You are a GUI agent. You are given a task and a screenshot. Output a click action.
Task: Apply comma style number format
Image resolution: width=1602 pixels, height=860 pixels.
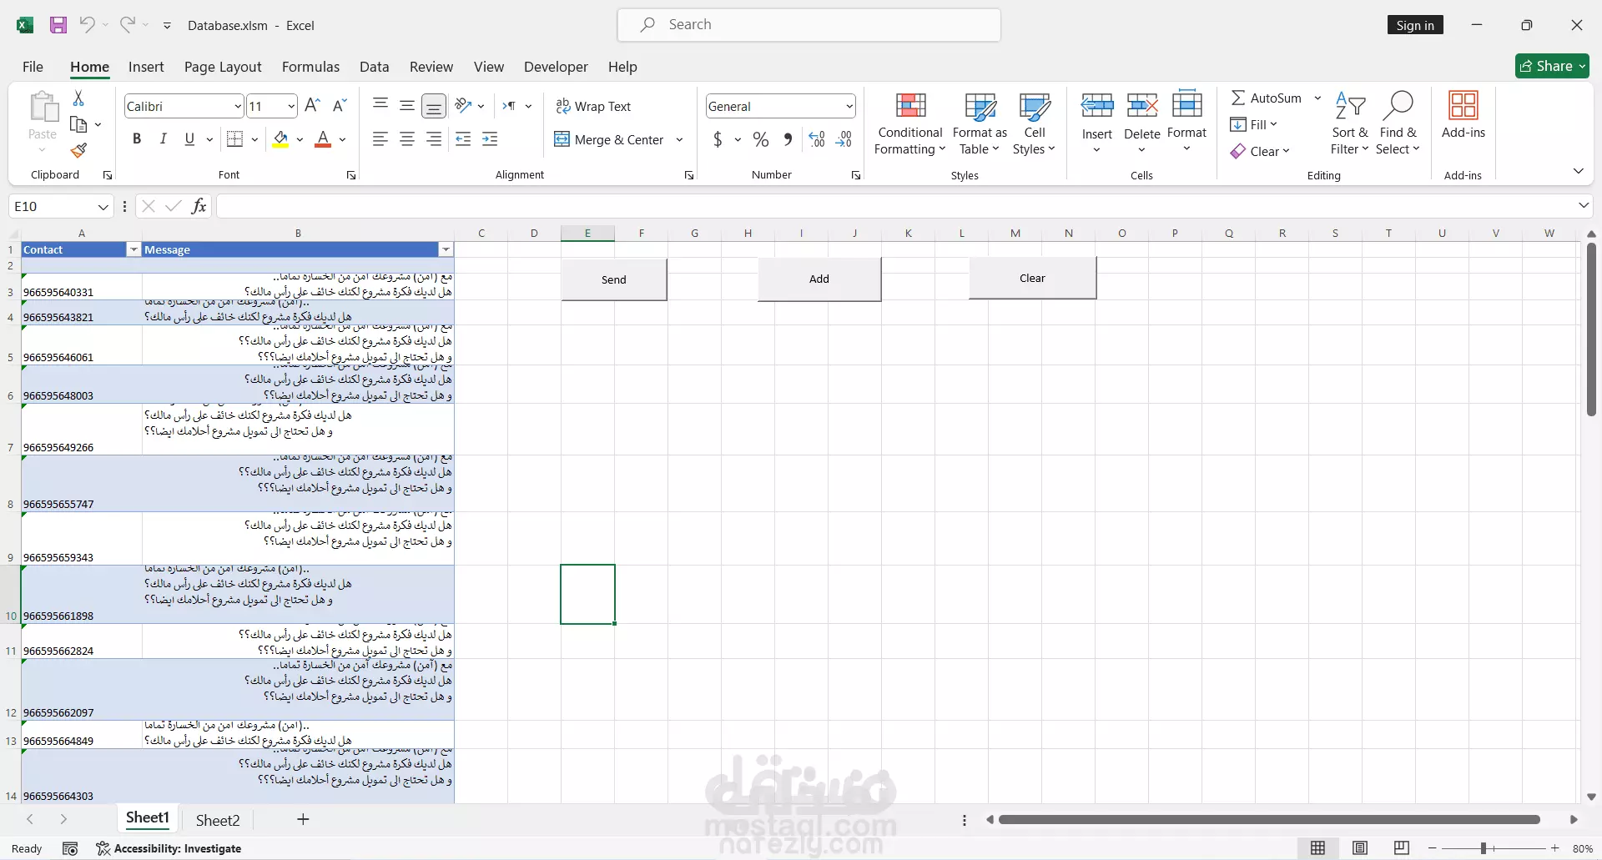(x=788, y=139)
